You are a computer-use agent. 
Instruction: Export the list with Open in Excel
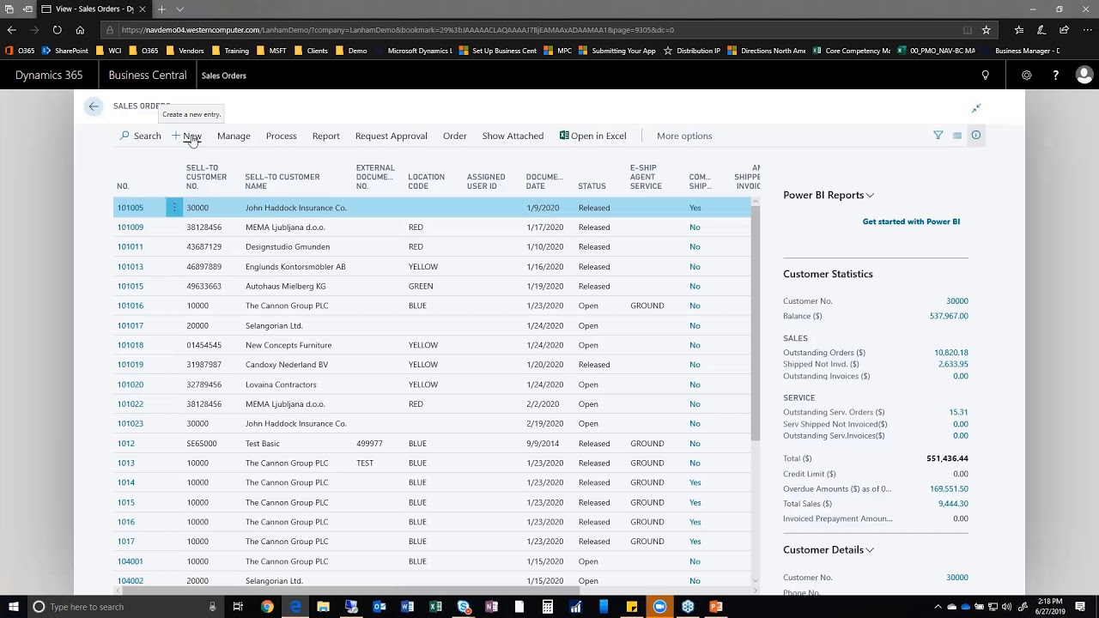tap(592, 136)
